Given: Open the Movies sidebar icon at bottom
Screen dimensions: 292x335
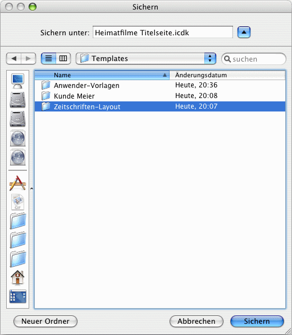Looking at the screenshot, I should coord(17,296).
